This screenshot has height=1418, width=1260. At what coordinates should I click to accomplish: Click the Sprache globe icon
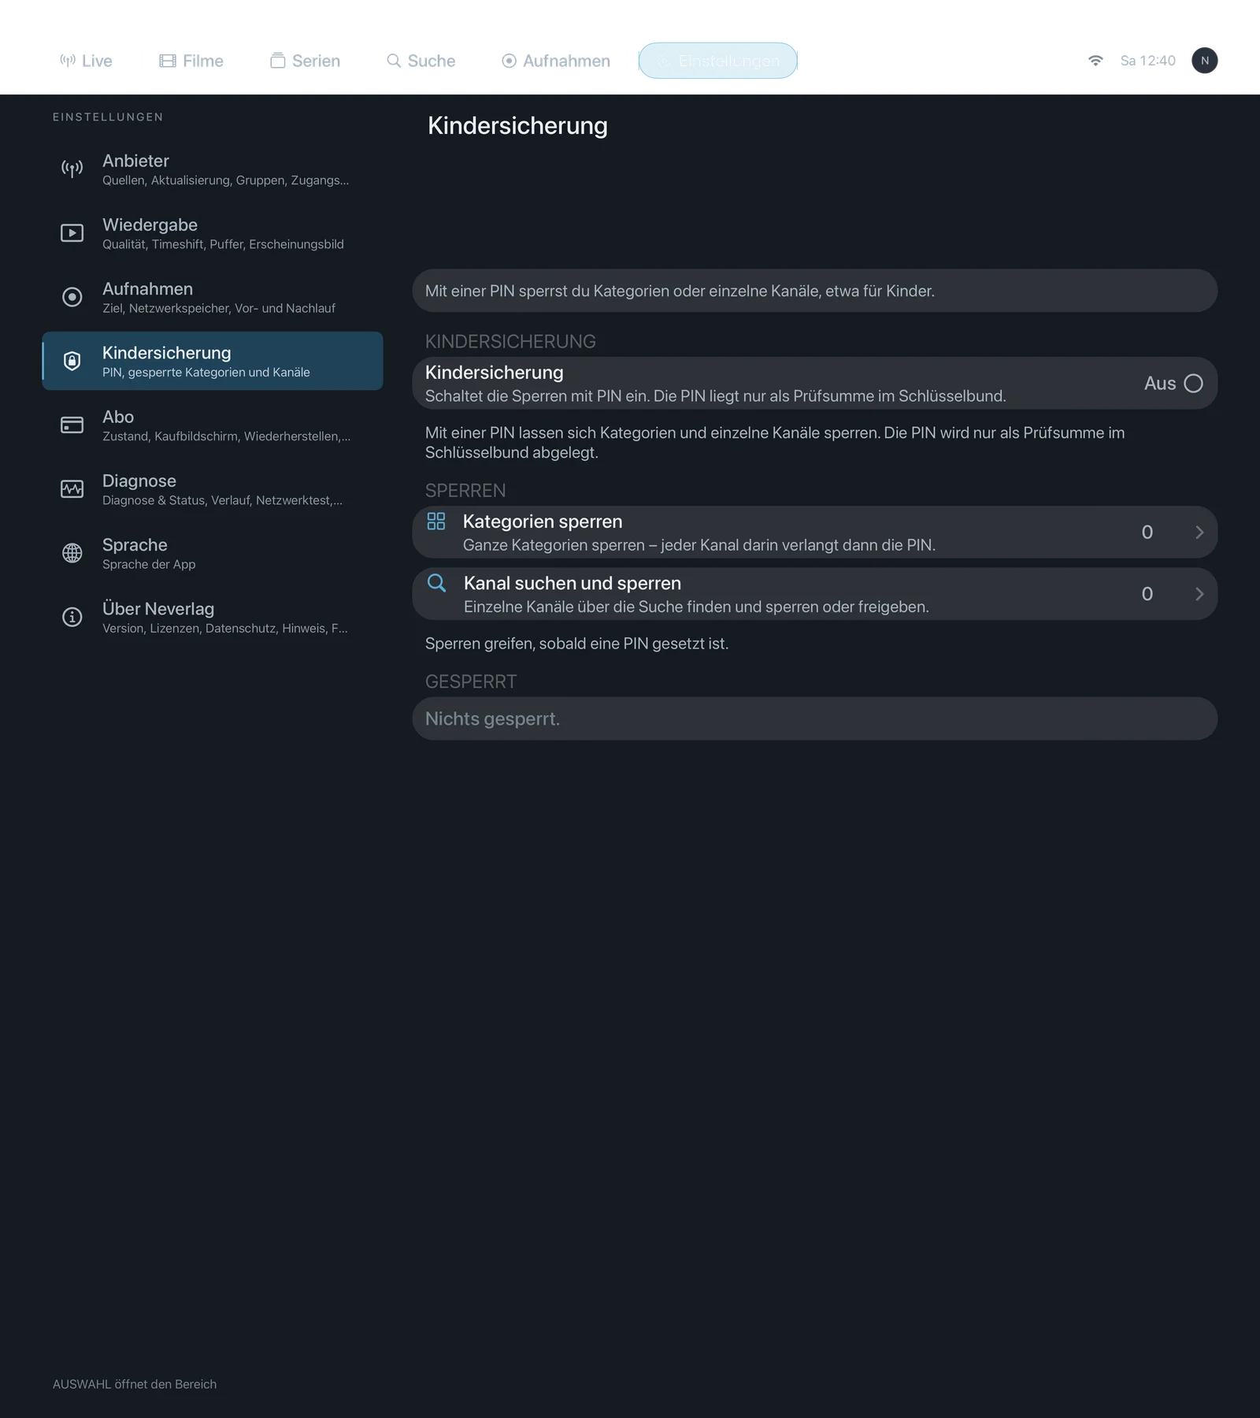click(x=72, y=553)
